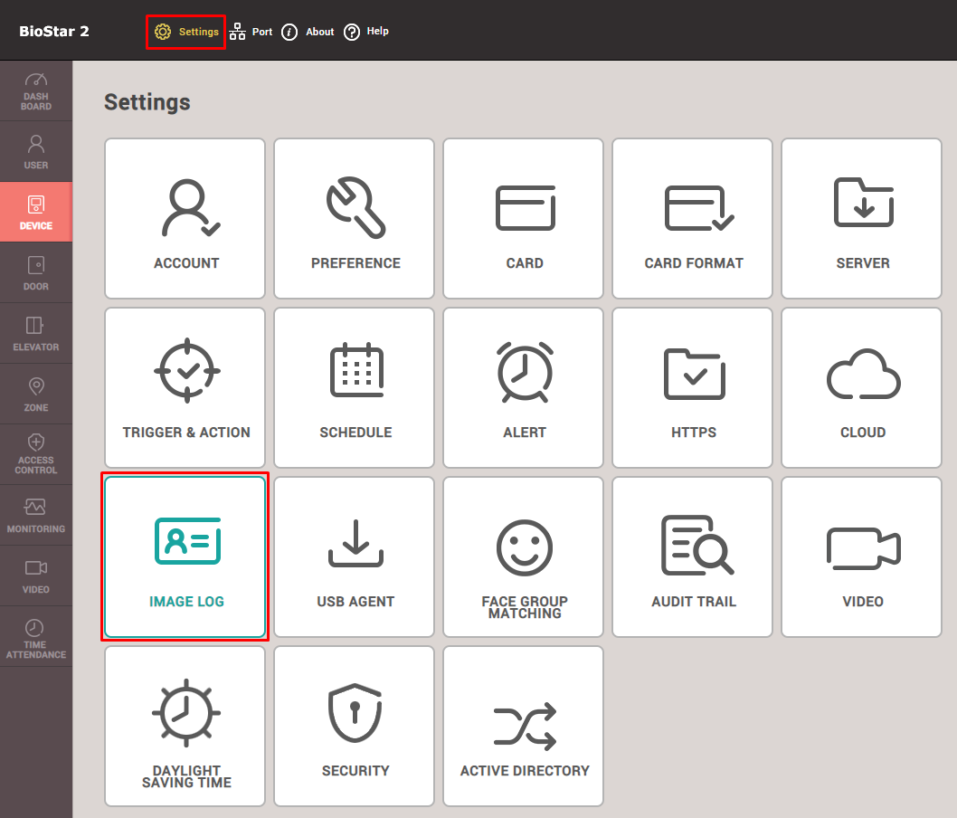Open the Audit Trail tile
957x818 pixels.
(693, 556)
